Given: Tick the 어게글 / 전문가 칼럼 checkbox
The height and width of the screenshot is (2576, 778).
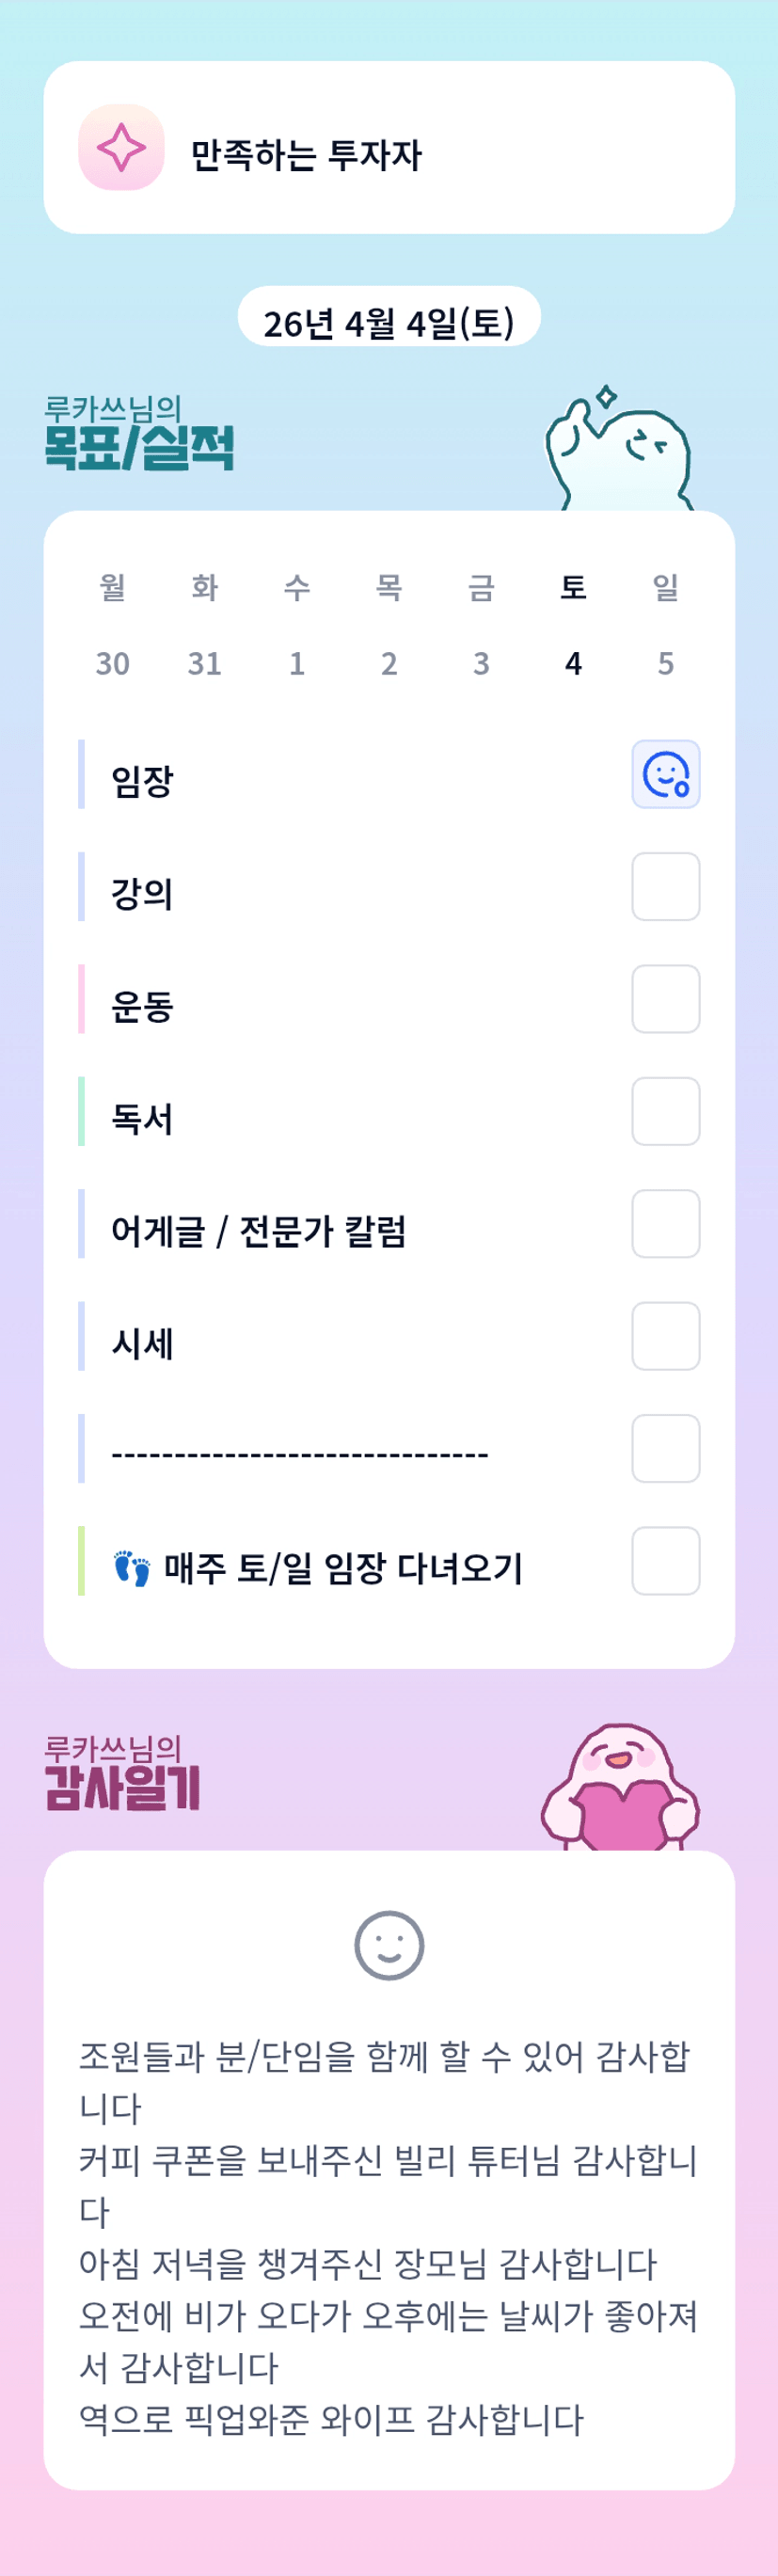Looking at the screenshot, I should pyautogui.click(x=665, y=1223).
